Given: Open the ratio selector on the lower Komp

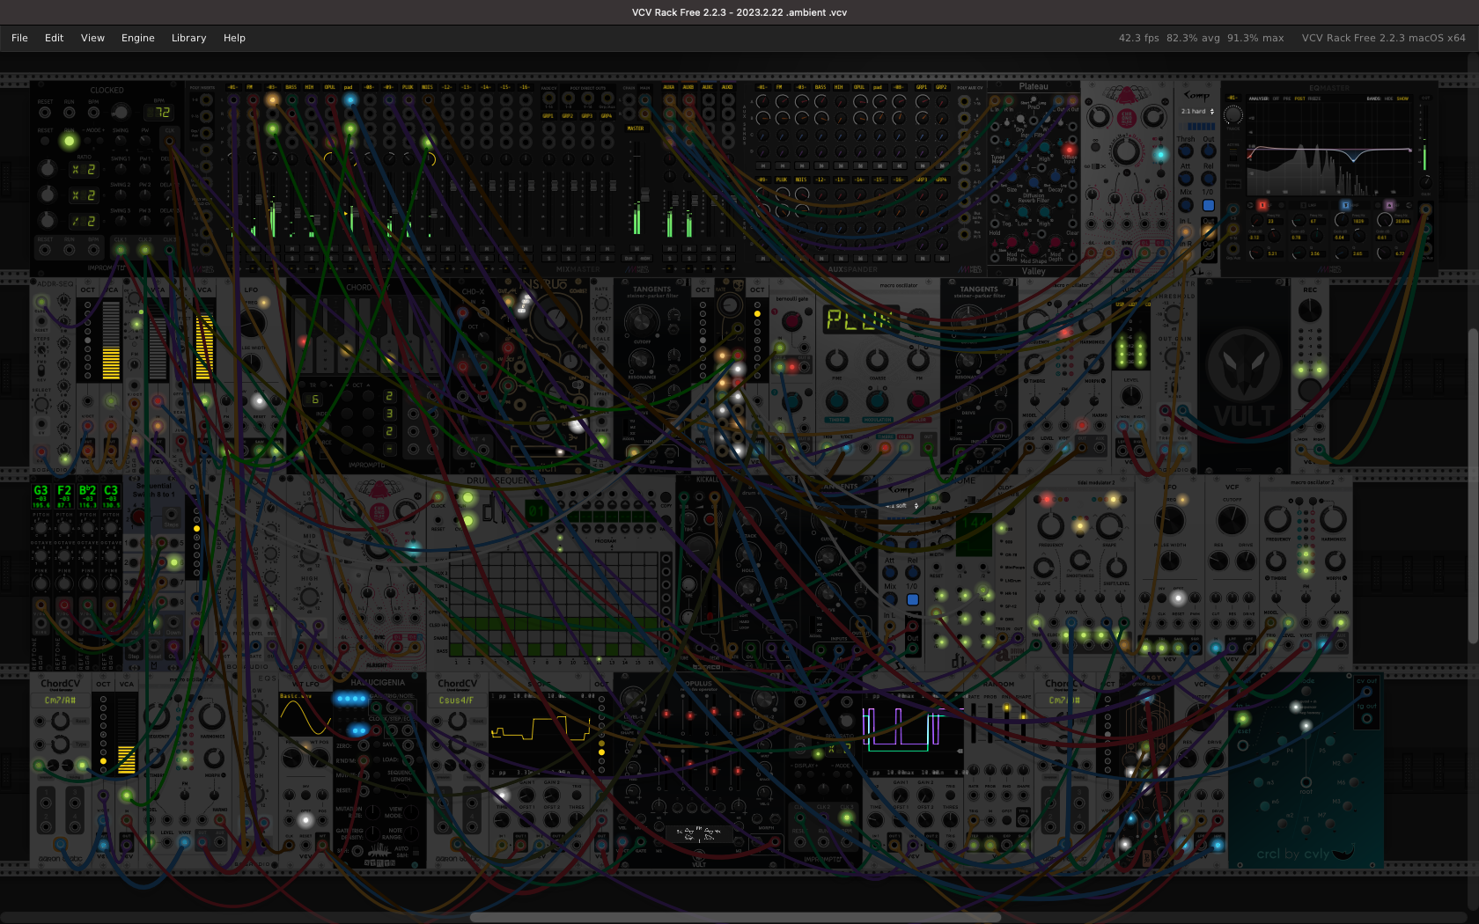Looking at the screenshot, I should point(901,506).
